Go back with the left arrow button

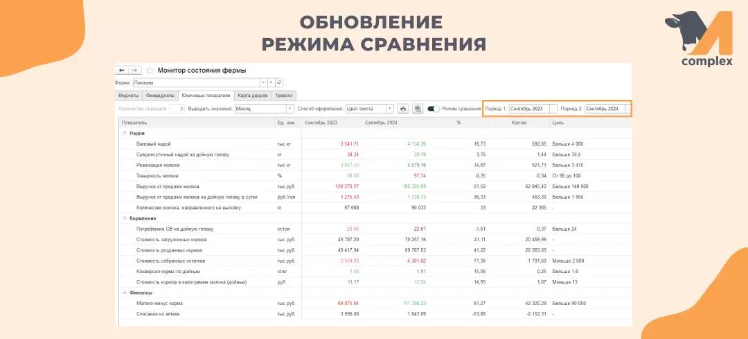click(x=122, y=70)
